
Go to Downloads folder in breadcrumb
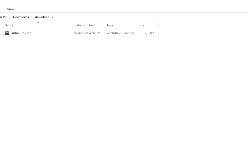click(x=21, y=17)
